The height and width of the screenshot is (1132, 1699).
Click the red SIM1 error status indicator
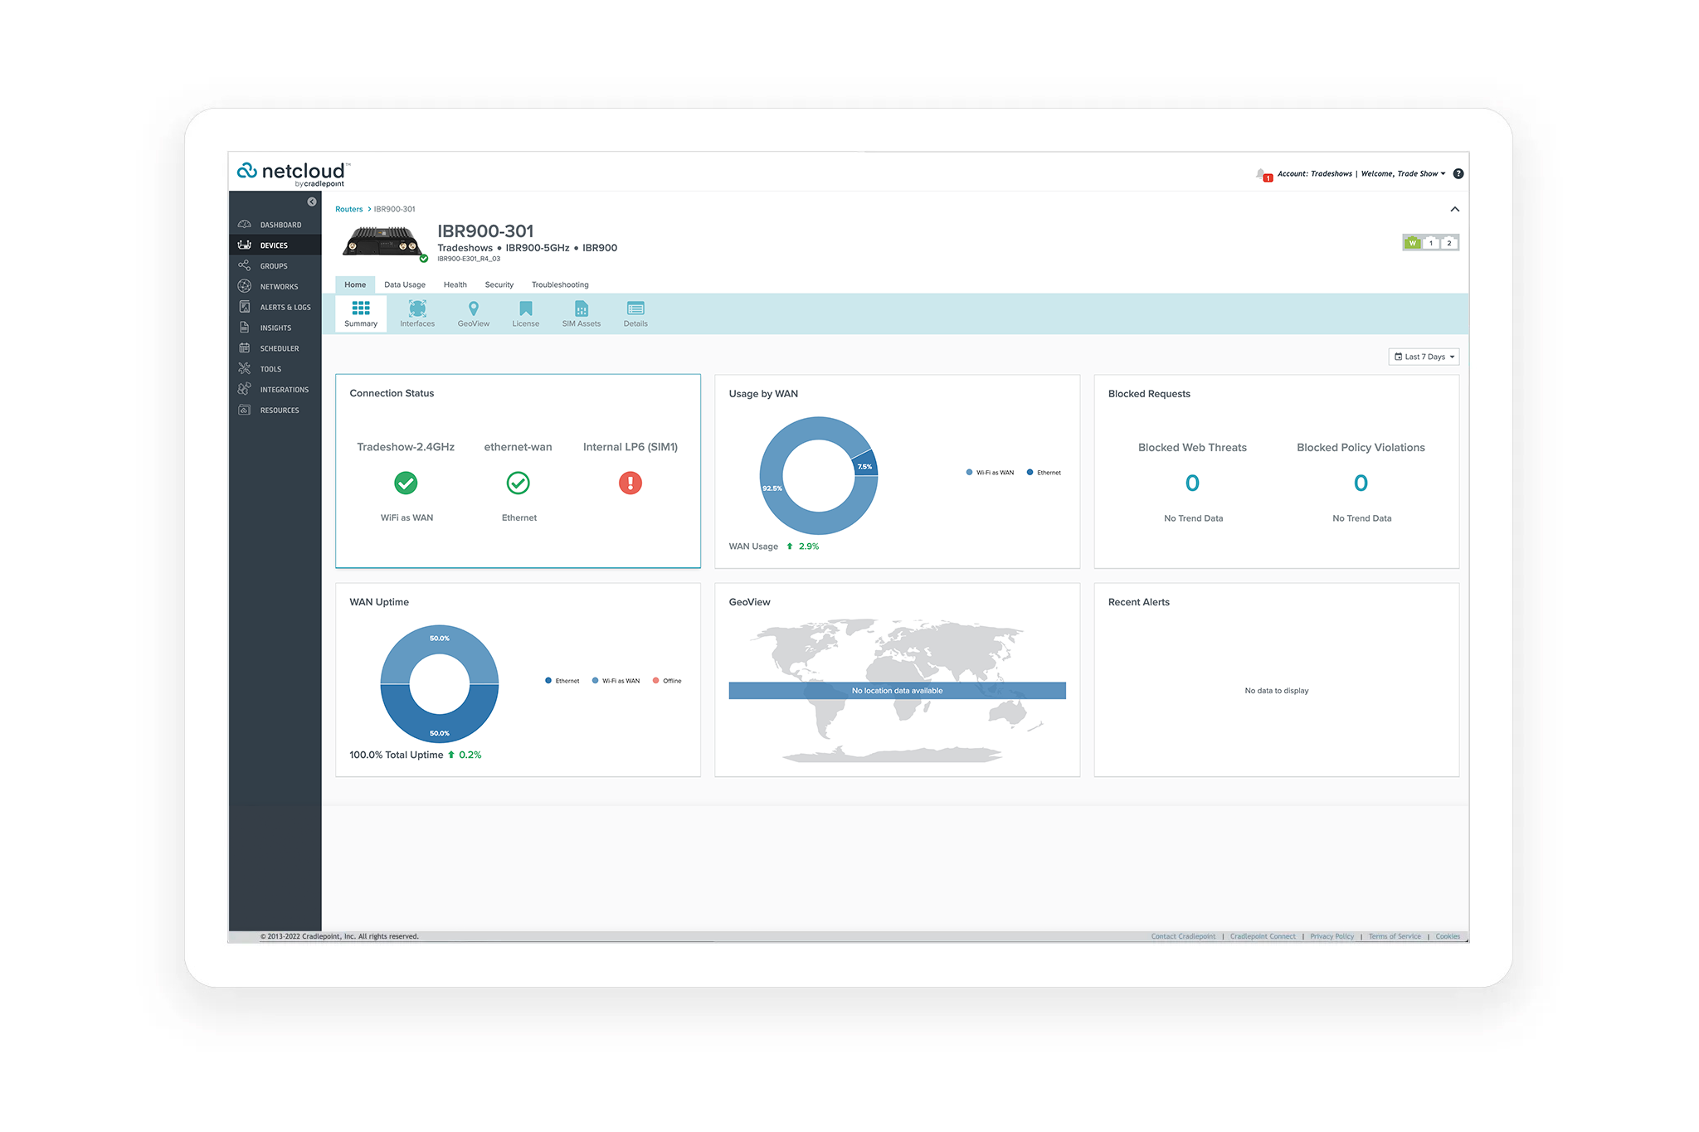pos(630,483)
